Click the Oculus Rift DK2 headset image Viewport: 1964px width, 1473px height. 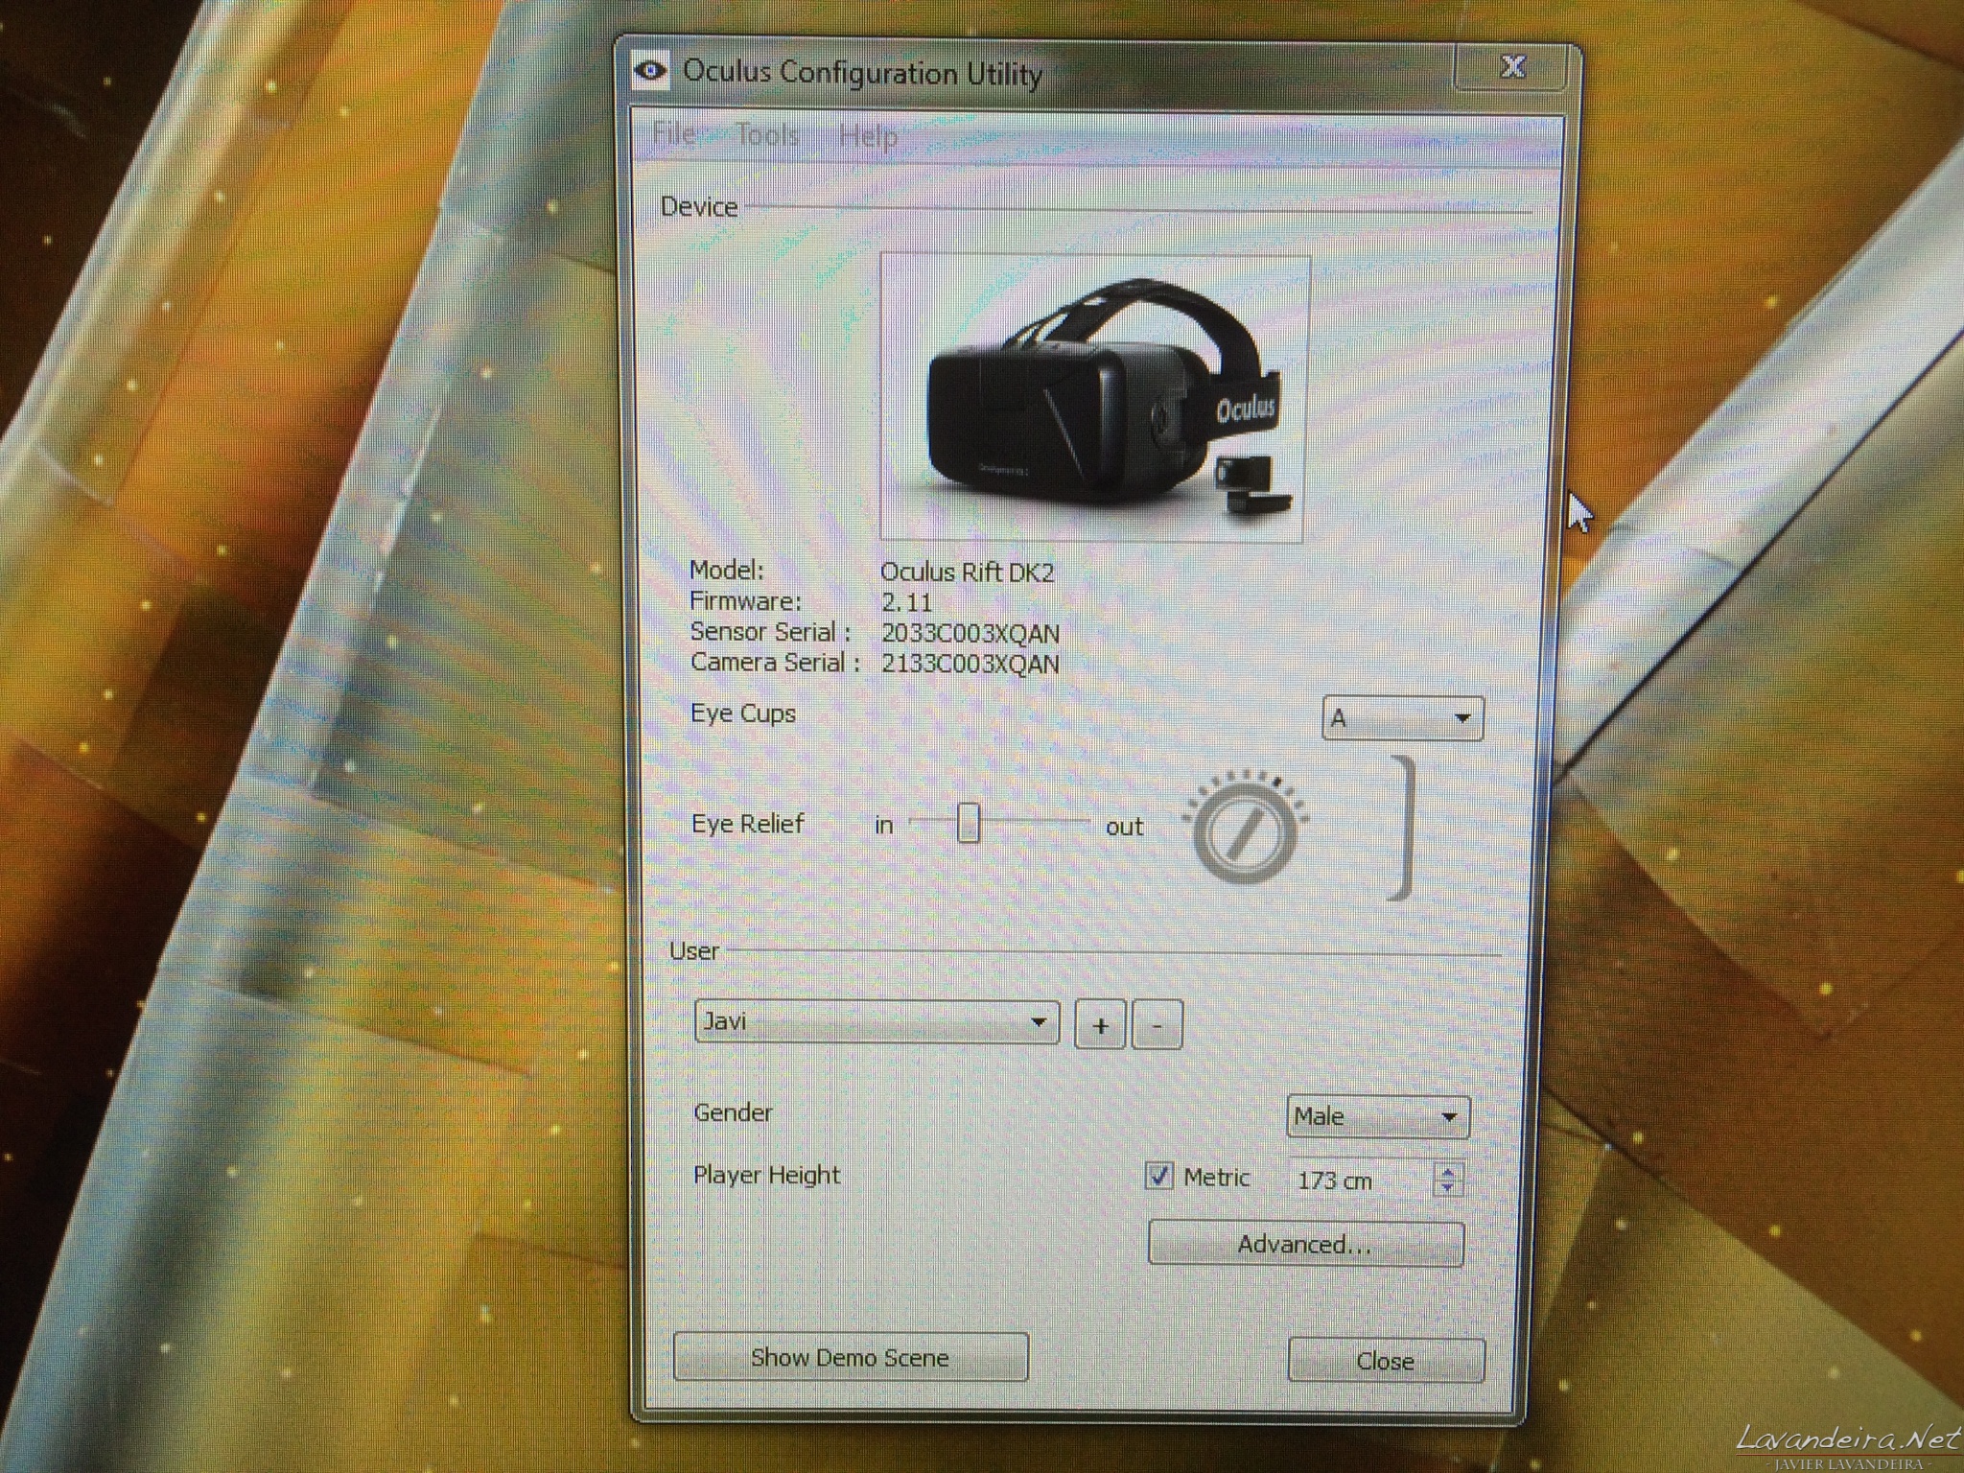1093,397
